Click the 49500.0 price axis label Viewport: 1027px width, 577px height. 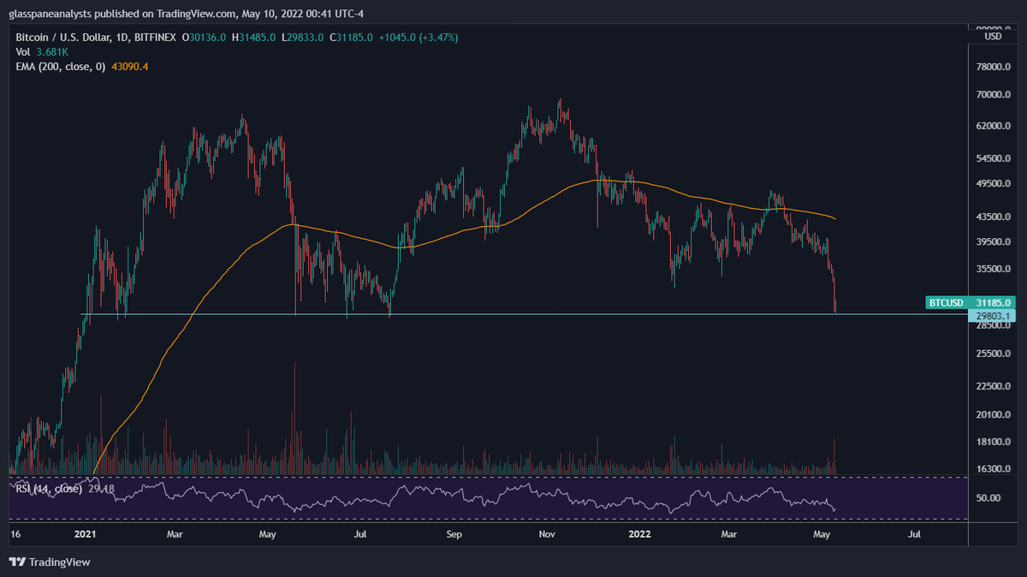point(995,184)
